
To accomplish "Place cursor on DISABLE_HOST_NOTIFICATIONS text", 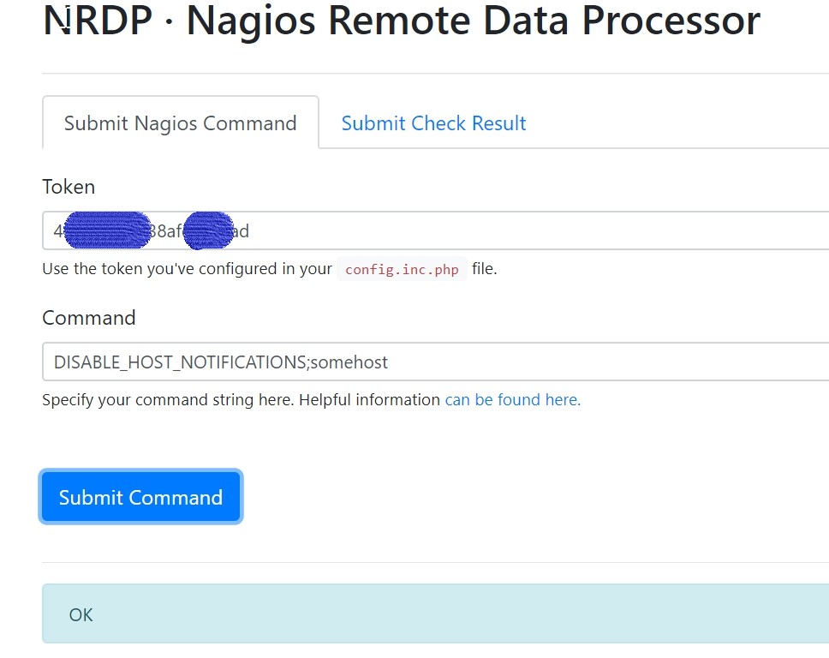I will (x=179, y=362).
